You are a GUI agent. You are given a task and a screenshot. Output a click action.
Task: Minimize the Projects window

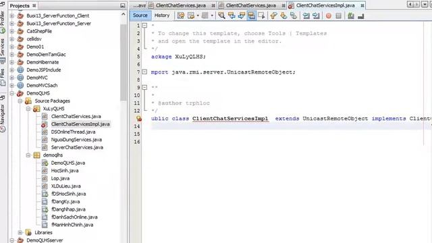[123, 5]
